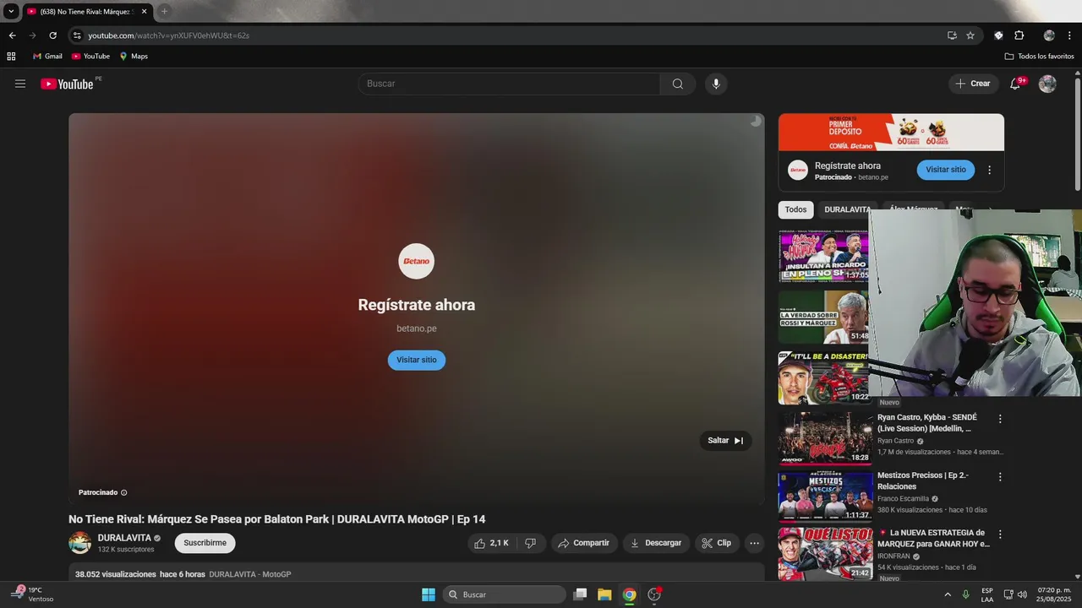Select the DURALAVITA filter chip
The image size is (1082, 608).
pyautogui.click(x=848, y=209)
